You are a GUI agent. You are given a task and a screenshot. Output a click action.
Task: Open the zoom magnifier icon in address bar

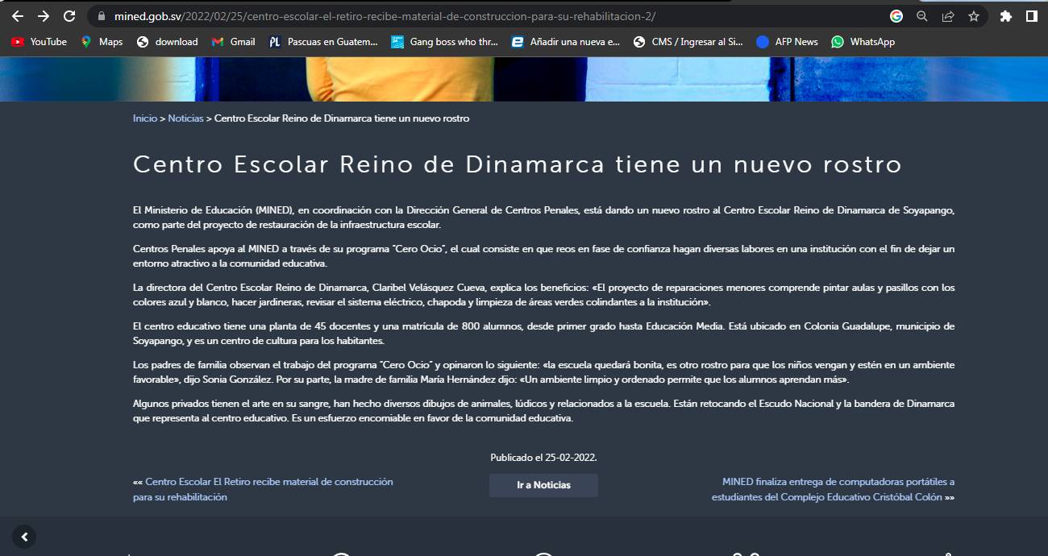922,16
